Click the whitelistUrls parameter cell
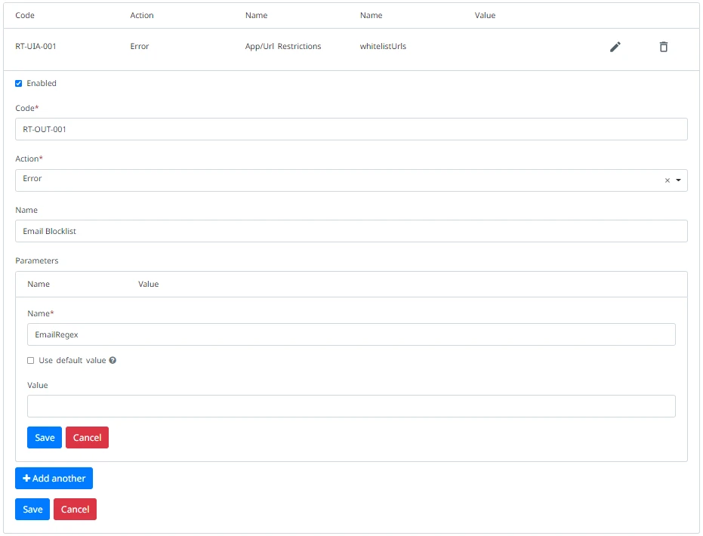Screen dimensions: 703x536 pos(383,47)
